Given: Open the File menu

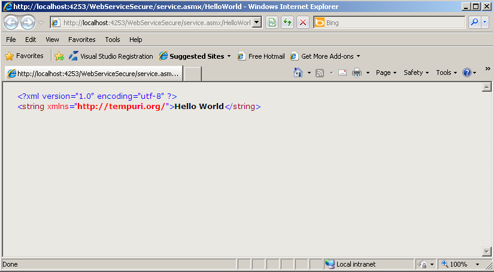Looking at the screenshot, I should pyautogui.click(x=11, y=40).
